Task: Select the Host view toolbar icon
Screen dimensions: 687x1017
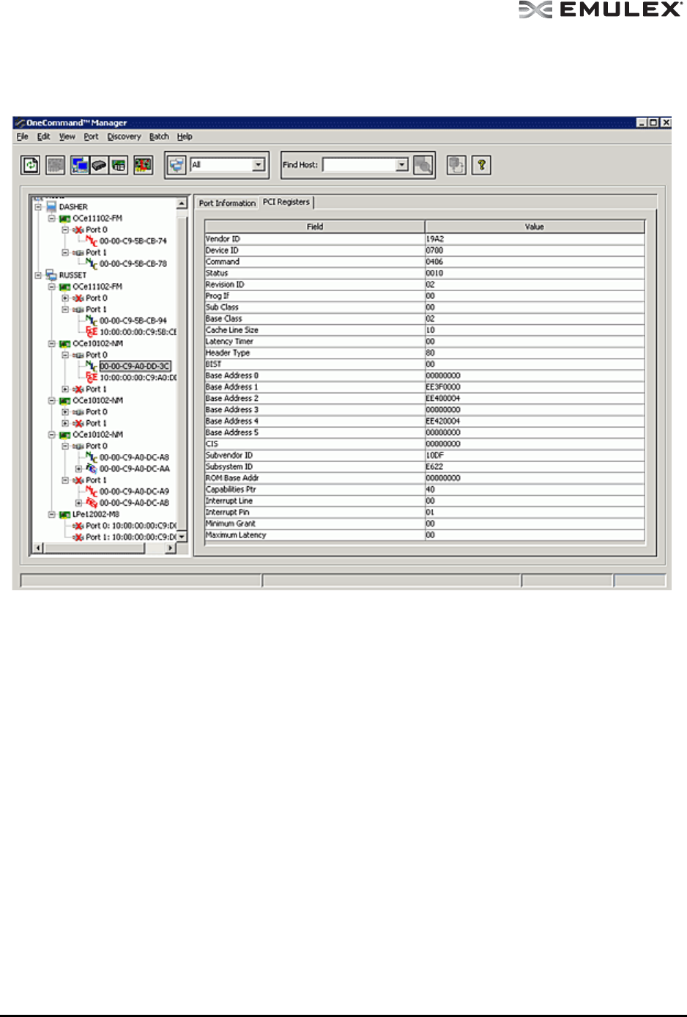Action: coord(79,165)
